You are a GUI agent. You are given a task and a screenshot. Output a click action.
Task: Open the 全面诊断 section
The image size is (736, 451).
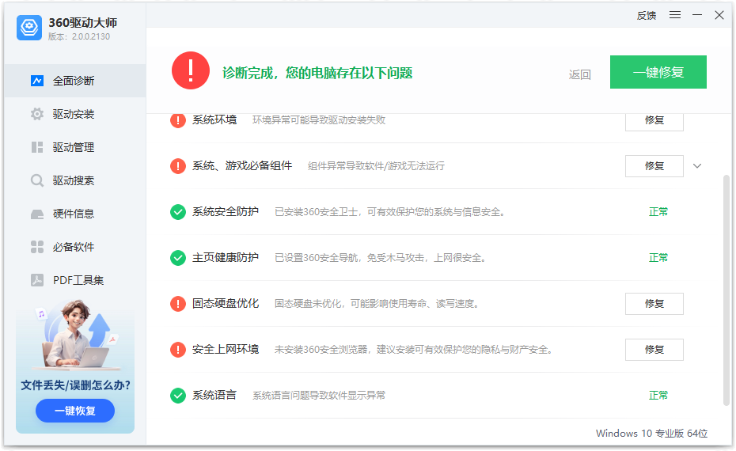75,81
